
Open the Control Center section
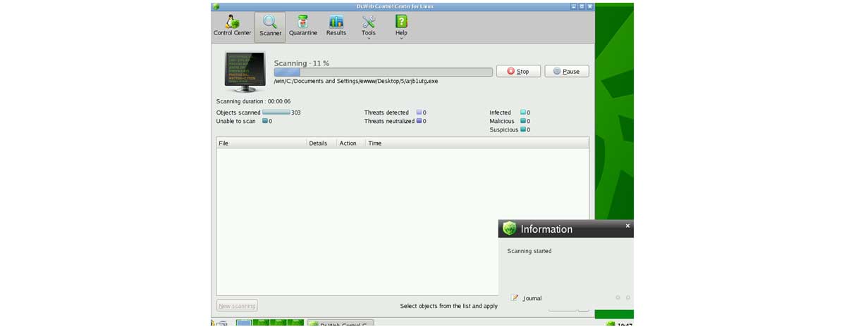tap(232, 26)
